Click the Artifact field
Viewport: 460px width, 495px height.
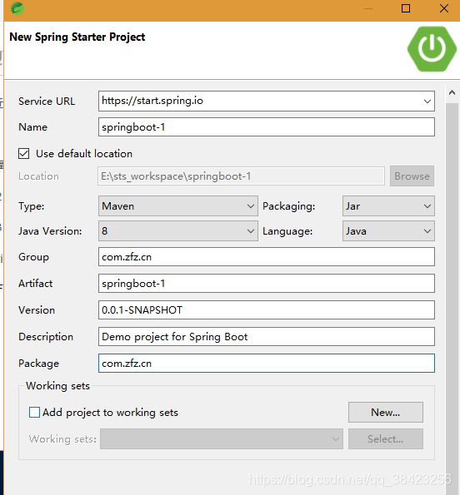pyautogui.click(x=267, y=284)
